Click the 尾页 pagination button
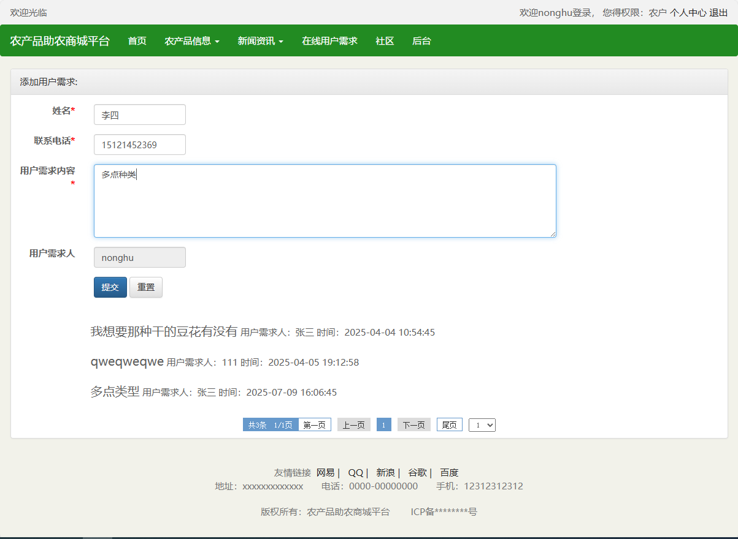Viewport: 738px width, 539px height. (449, 424)
